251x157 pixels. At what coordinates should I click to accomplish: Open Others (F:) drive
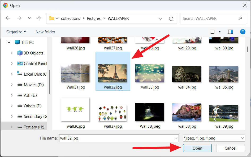click(33, 106)
